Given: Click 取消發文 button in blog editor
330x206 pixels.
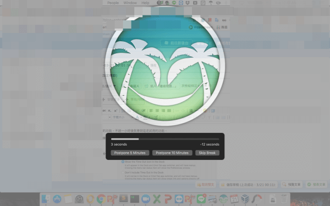Looking at the screenshot, I should pos(205,185).
